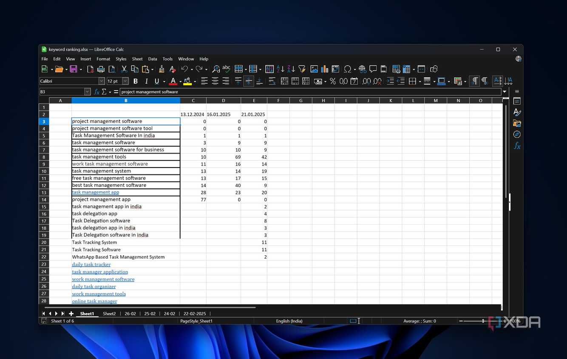Open the Sort dialog
The height and width of the screenshot is (359, 567).
click(x=269, y=69)
